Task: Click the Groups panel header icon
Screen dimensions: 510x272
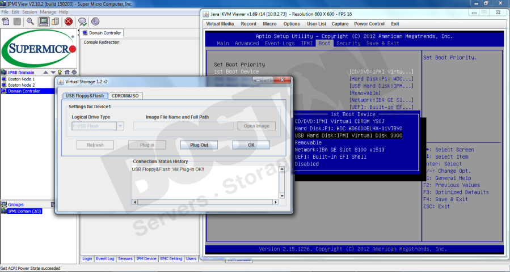Action: pyautogui.click(x=4, y=205)
